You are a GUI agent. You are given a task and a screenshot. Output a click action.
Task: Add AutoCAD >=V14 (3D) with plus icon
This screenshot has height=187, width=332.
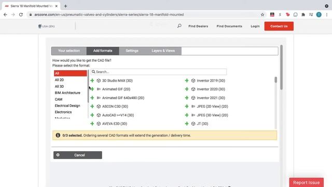pos(92,115)
